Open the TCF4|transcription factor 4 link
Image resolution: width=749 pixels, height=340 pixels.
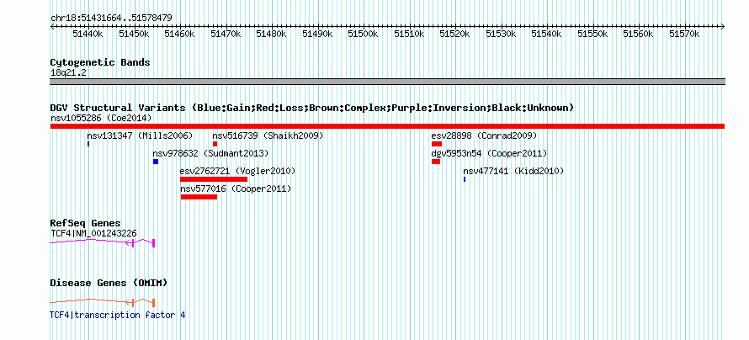(x=118, y=315)
